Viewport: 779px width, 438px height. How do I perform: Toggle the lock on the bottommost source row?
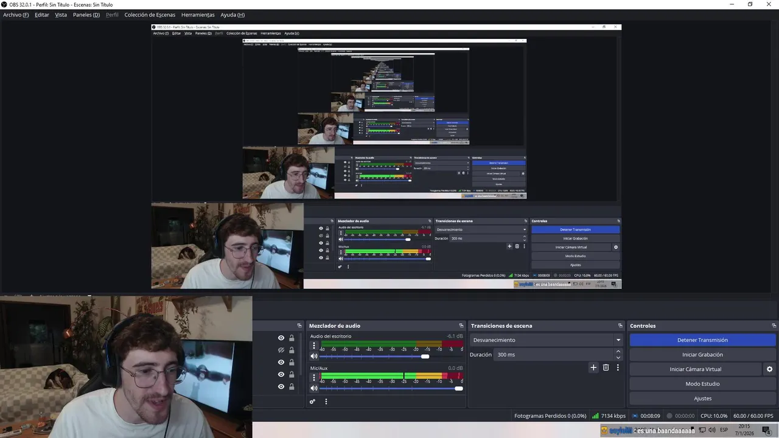coord(292,387)
